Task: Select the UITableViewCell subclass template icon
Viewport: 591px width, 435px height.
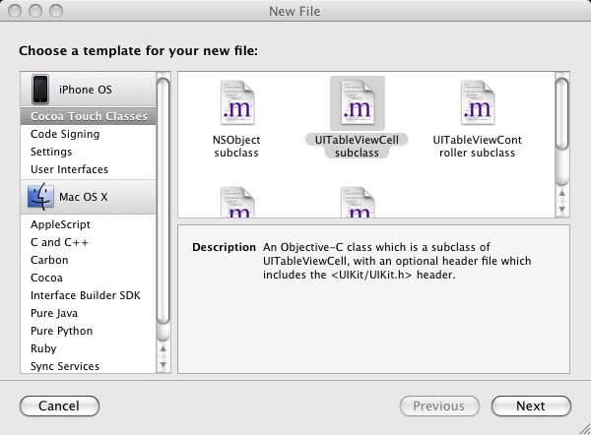Action: point(358,103)
